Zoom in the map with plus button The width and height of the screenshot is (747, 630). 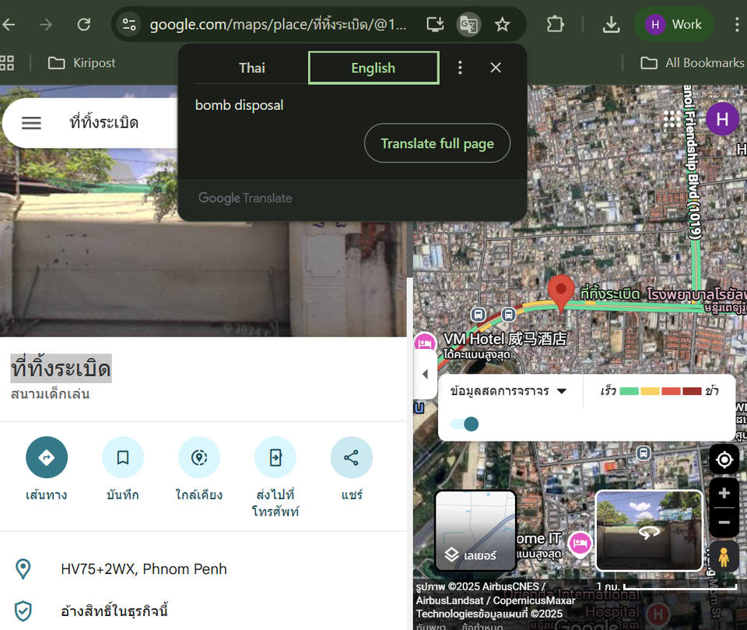pyautogui.click(x=724, y=494)
